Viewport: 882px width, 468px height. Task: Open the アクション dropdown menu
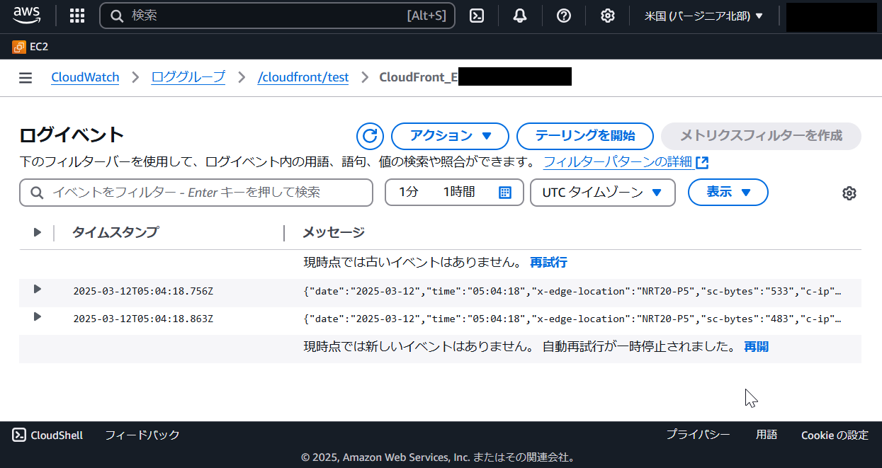pyautogui.click(x=450, y=136)
